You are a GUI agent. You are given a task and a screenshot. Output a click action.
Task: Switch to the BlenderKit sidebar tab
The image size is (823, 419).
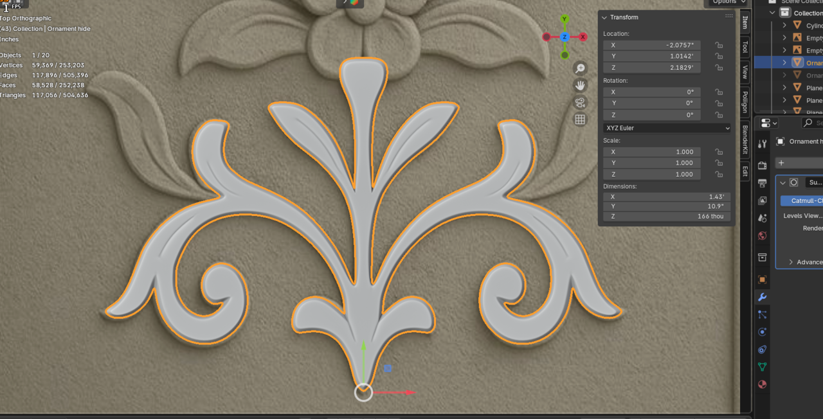(745, 141)
